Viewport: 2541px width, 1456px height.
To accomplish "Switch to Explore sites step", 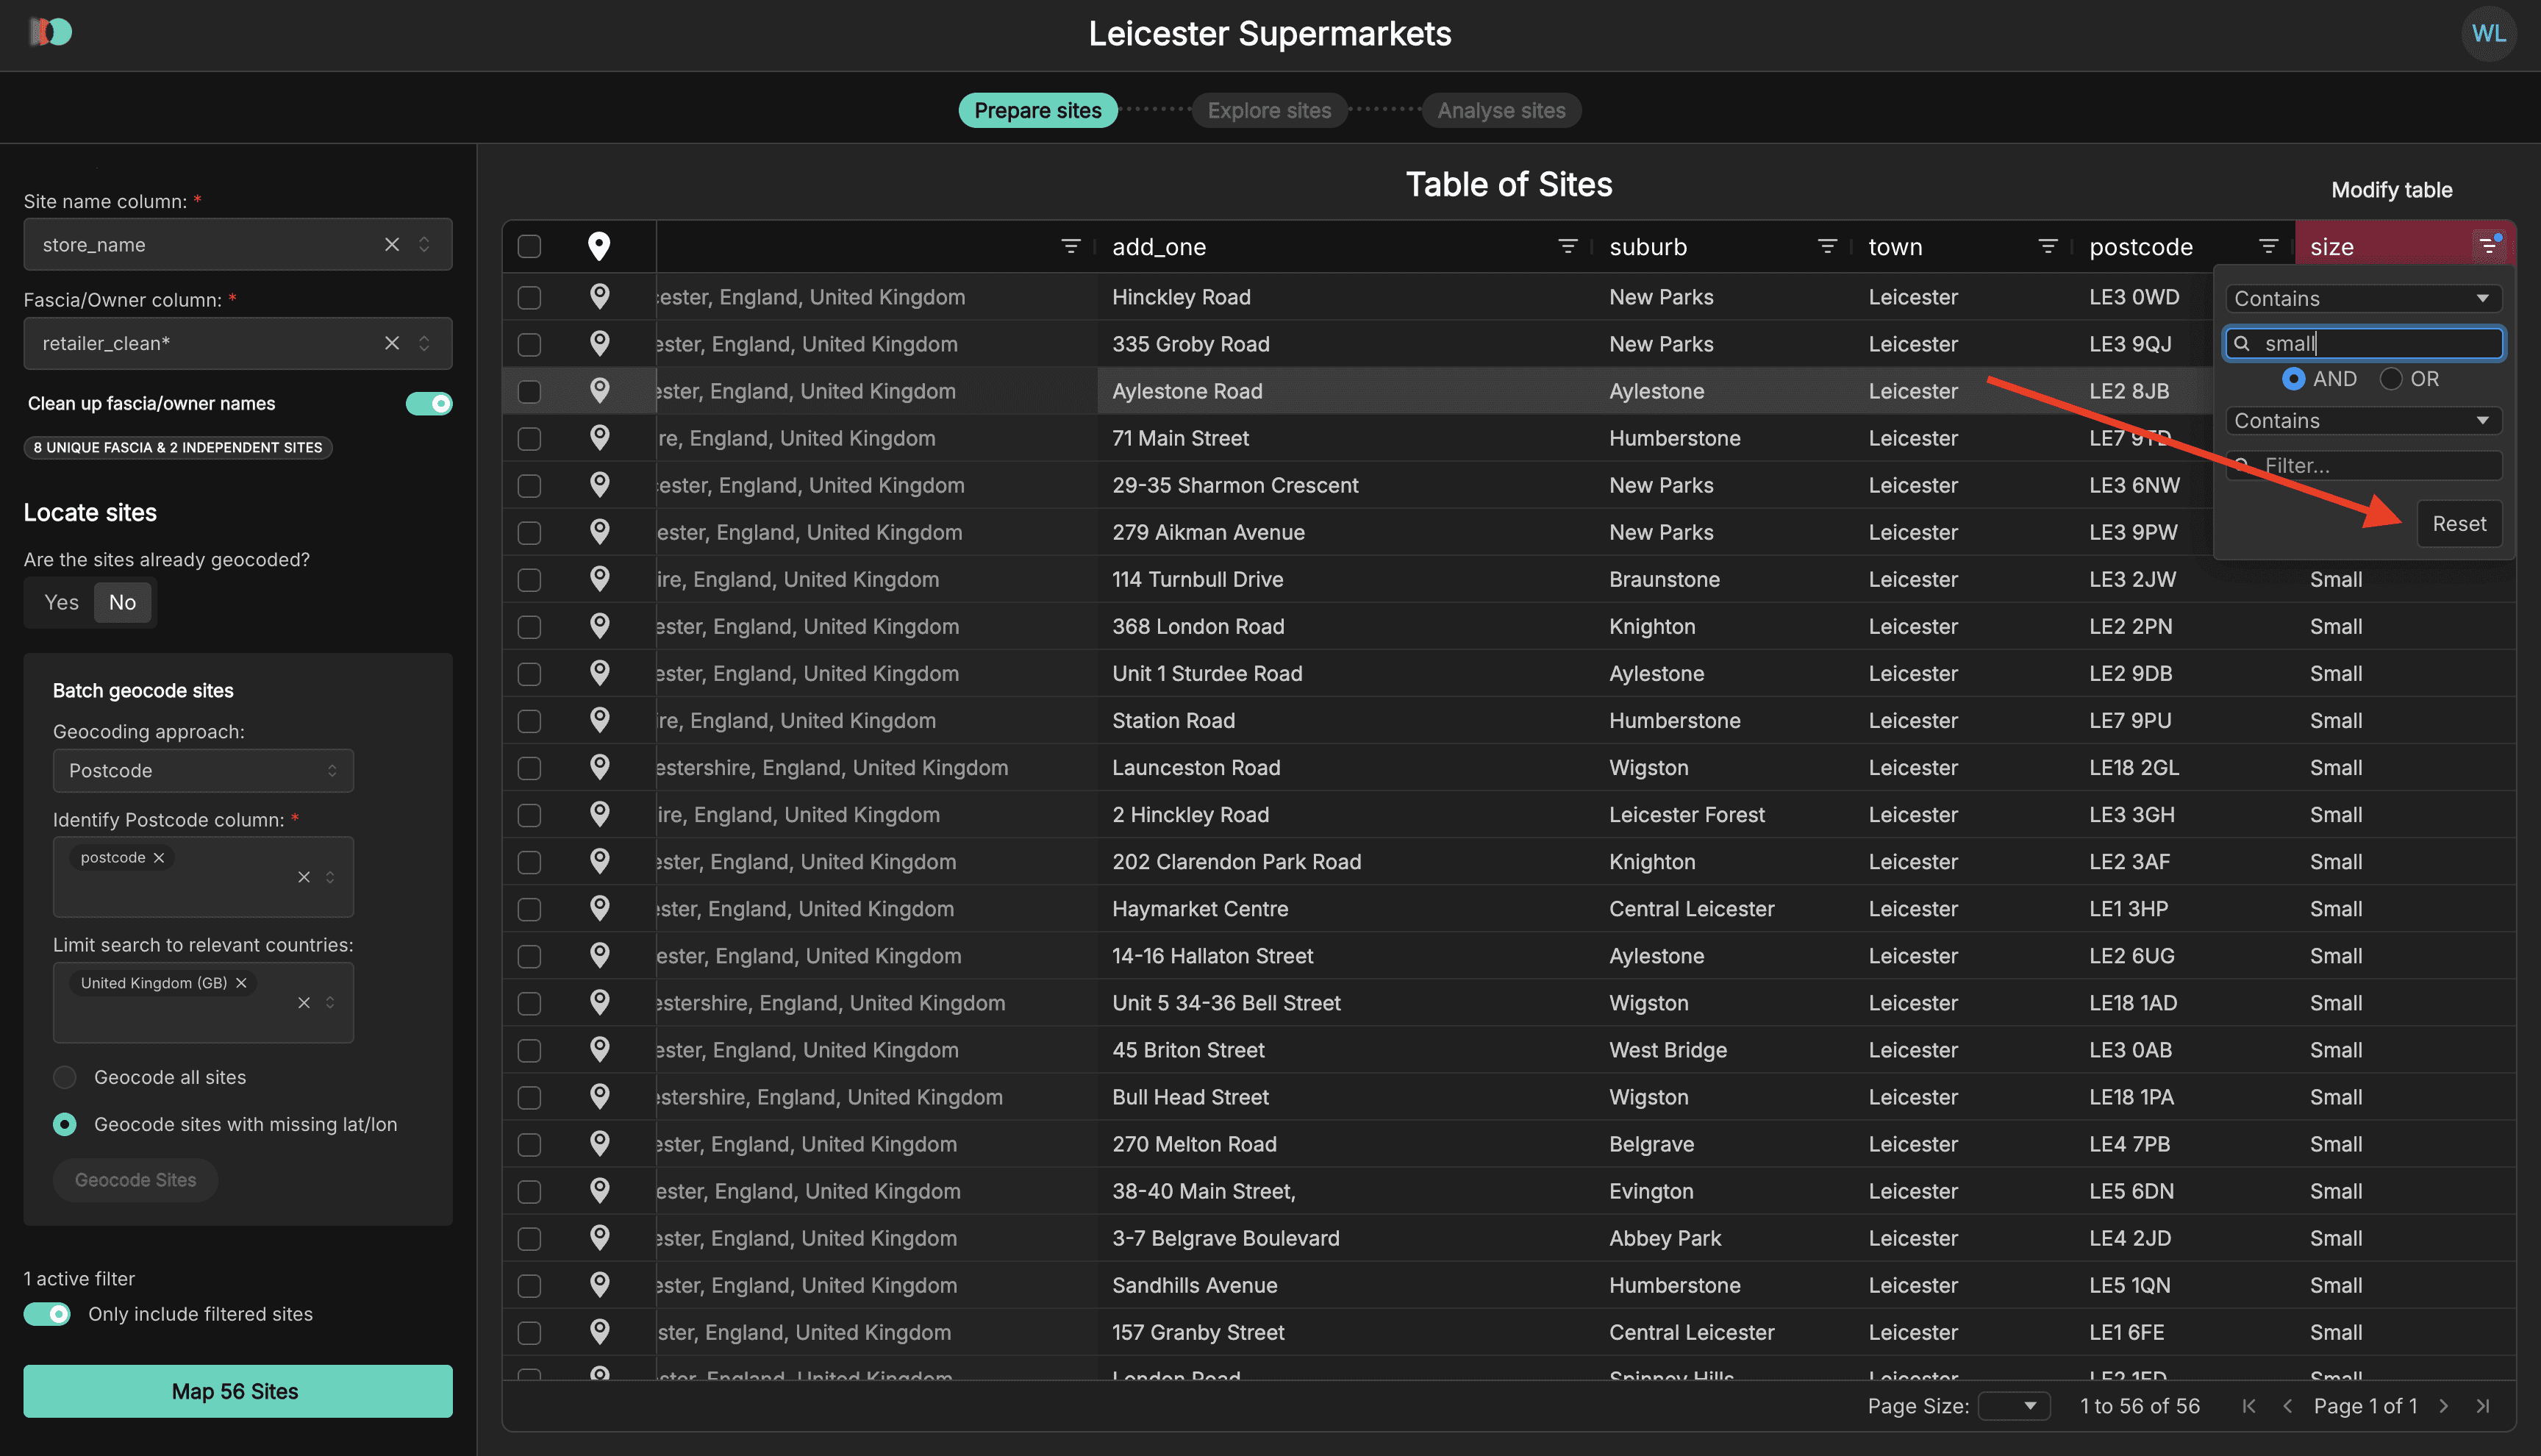I will coord(1268,110).
